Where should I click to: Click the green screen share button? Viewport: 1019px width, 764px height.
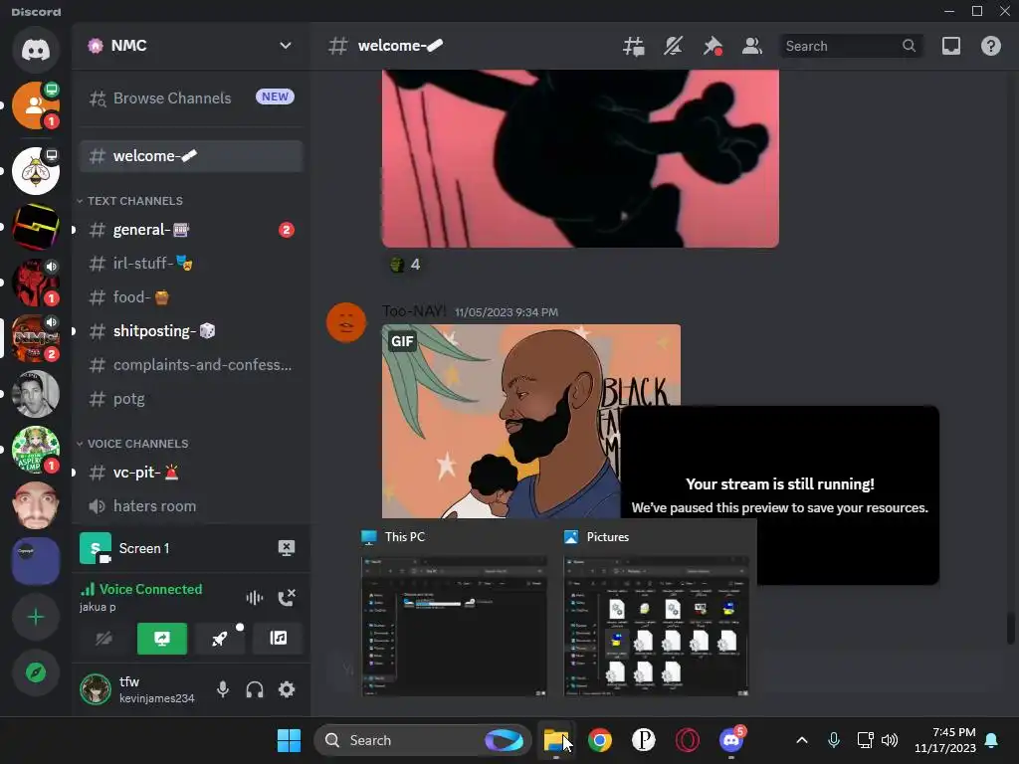coord(162,638)
